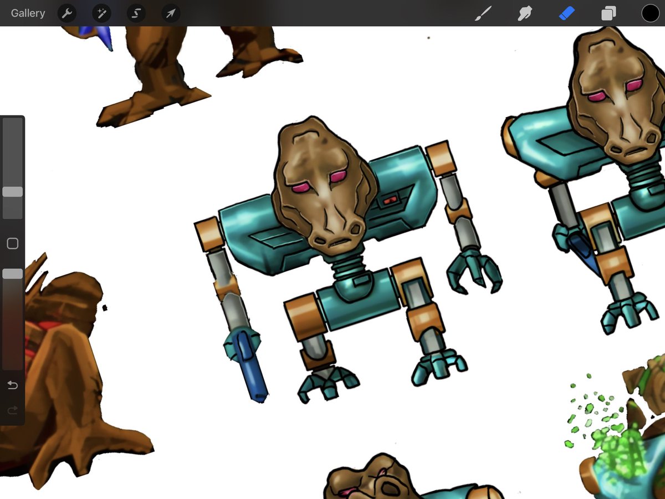
Task: Choose the Paint brush tool
Action: point(483,13)
